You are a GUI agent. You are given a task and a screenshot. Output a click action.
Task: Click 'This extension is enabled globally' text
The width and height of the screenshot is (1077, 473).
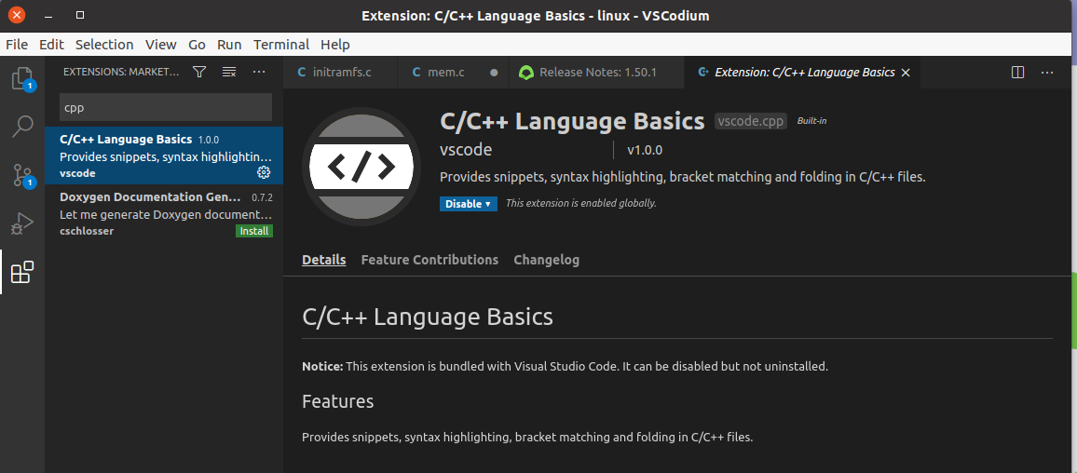(581, 203)
